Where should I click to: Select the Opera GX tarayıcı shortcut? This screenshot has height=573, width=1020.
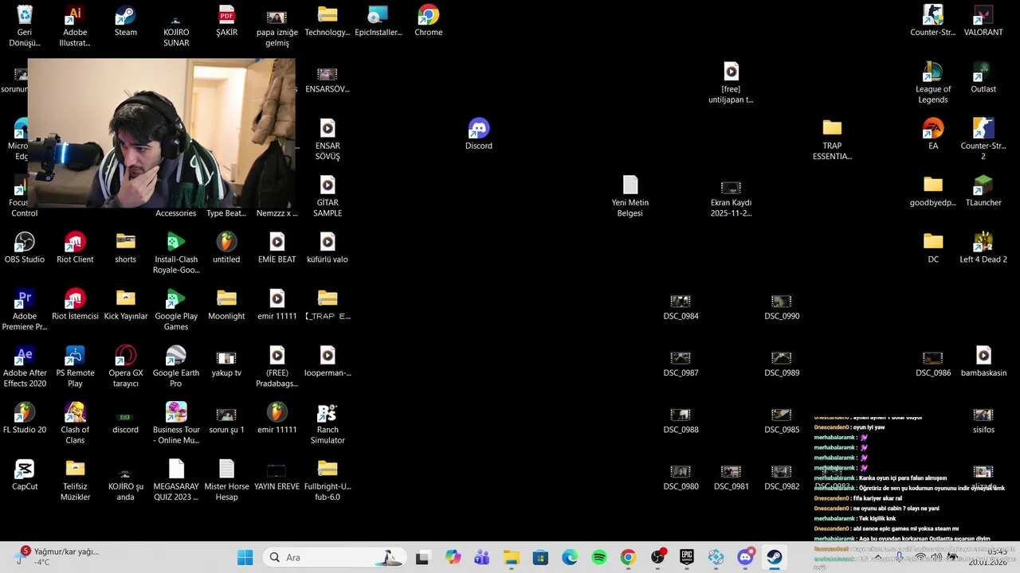[x=126, y=367]
